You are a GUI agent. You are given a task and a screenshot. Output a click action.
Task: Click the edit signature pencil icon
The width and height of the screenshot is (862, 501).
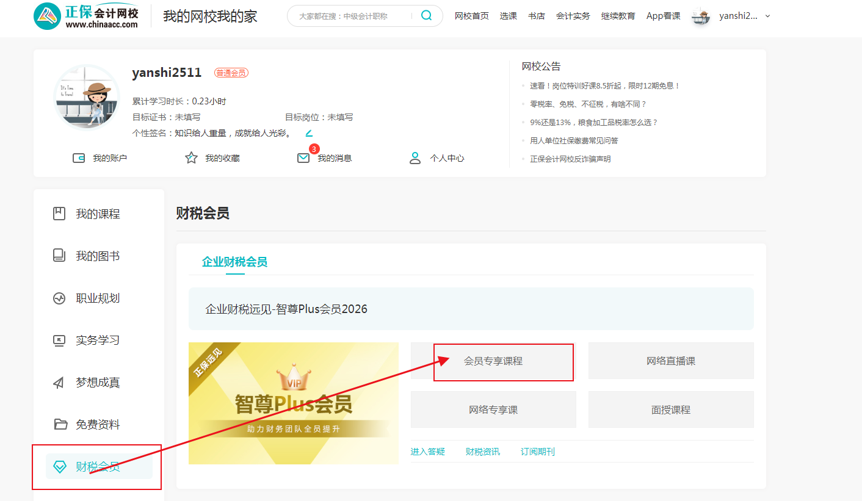click(x=309, y=133)
